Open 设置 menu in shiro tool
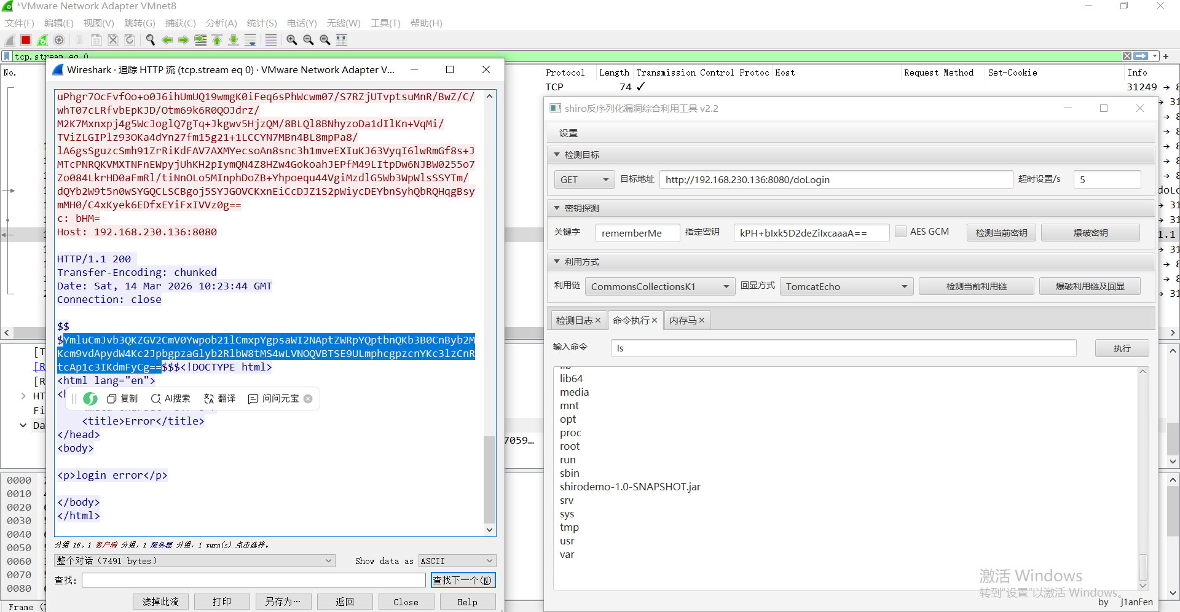 pos(568,133)
